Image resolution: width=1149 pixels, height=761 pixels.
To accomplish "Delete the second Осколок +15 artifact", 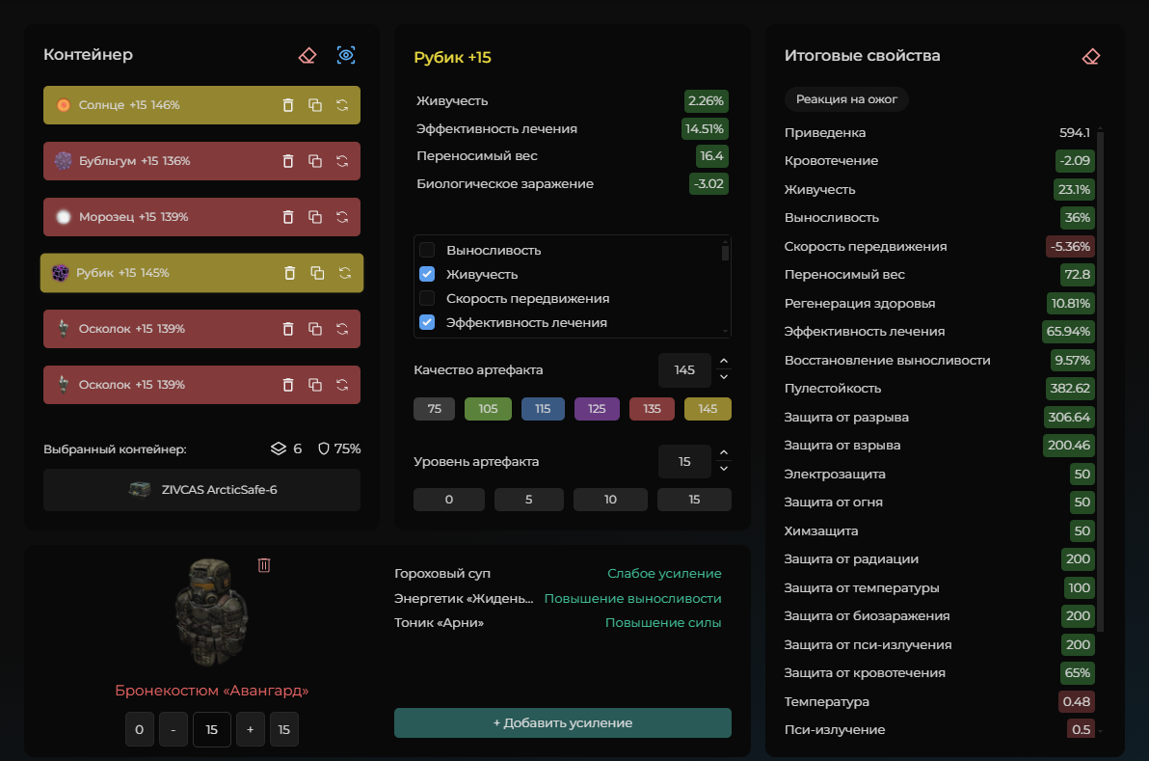I will (x=288, y=384).
